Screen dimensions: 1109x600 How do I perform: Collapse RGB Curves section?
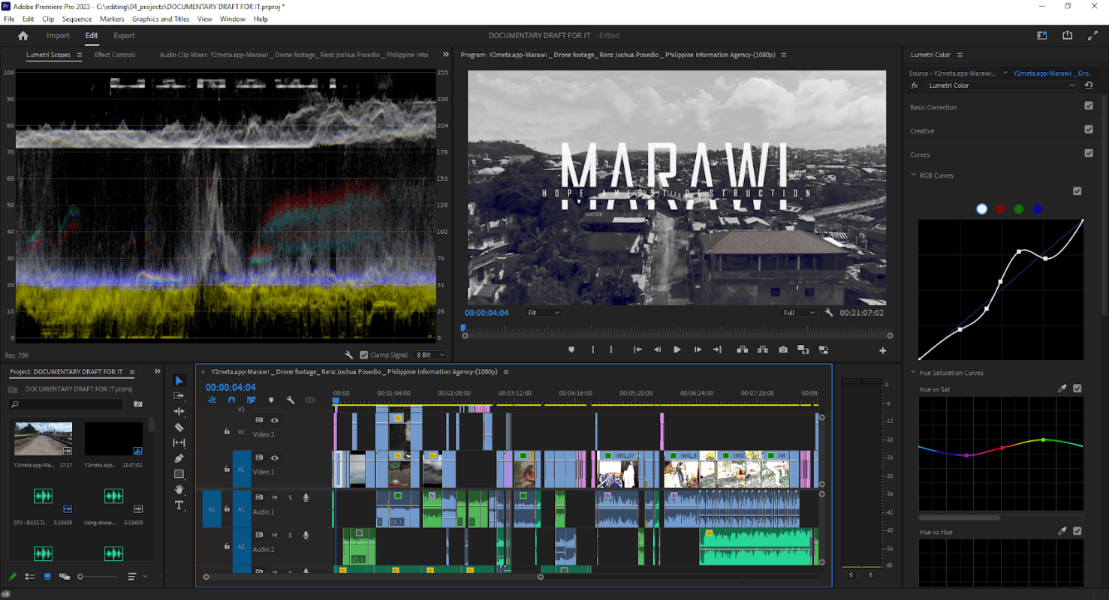click(914, 175)
